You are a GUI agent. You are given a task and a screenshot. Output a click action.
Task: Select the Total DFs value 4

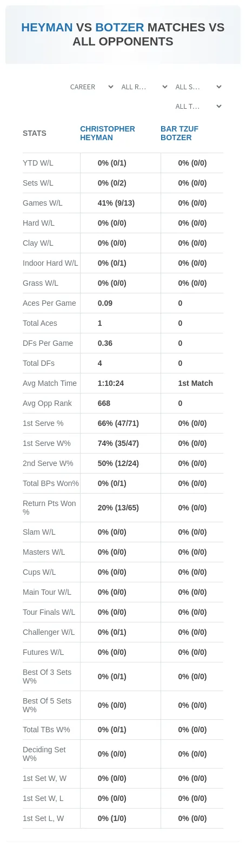(100, 363)
